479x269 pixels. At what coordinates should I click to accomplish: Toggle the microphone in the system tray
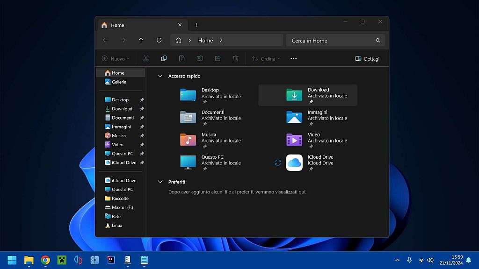410,260
